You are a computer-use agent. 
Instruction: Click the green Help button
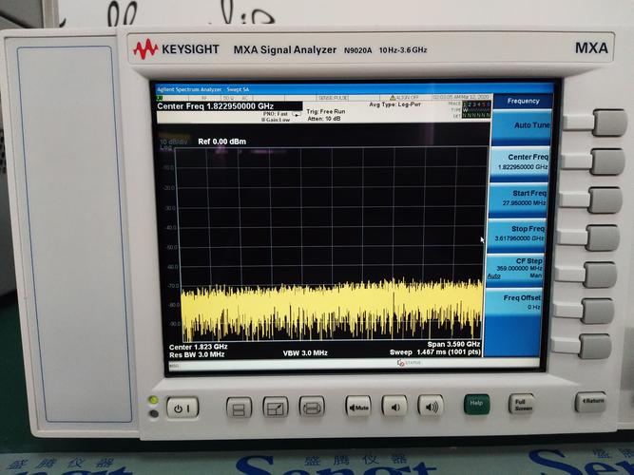(x=477, y=404)
